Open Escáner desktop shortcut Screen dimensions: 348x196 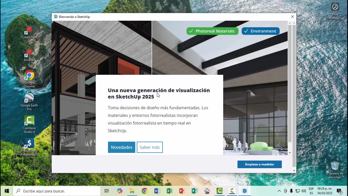[x=29, y=56]
